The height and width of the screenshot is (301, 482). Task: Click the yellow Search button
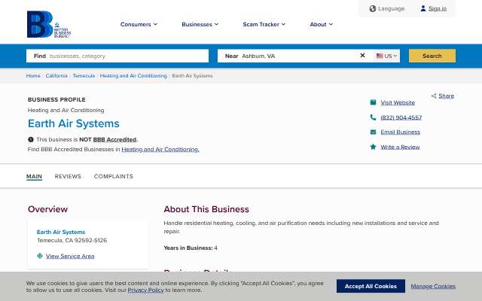(432, 56)
